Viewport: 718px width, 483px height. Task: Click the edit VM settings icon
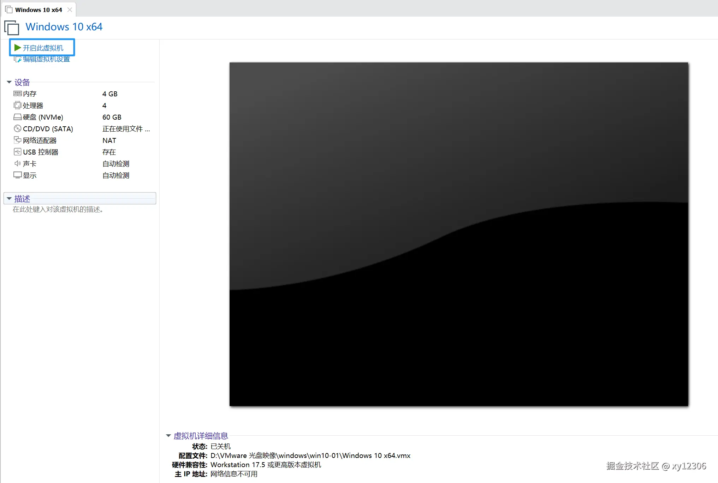click(x=17, y=59)
